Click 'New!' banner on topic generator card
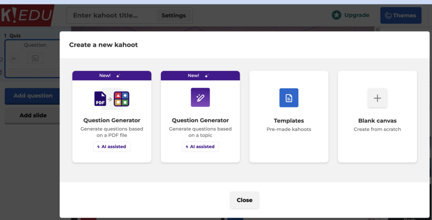This screenshot has height=220, width=432. click(x=200, y=76)
